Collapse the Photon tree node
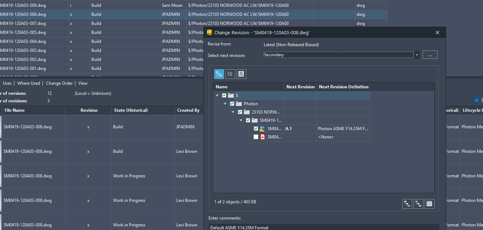483x230 pixels. [225, 104]
